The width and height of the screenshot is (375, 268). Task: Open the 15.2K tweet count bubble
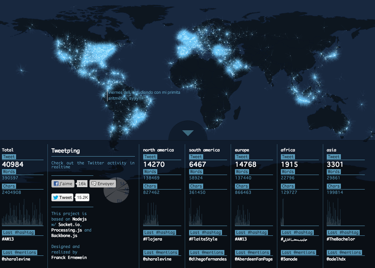(x=82, y=197)
